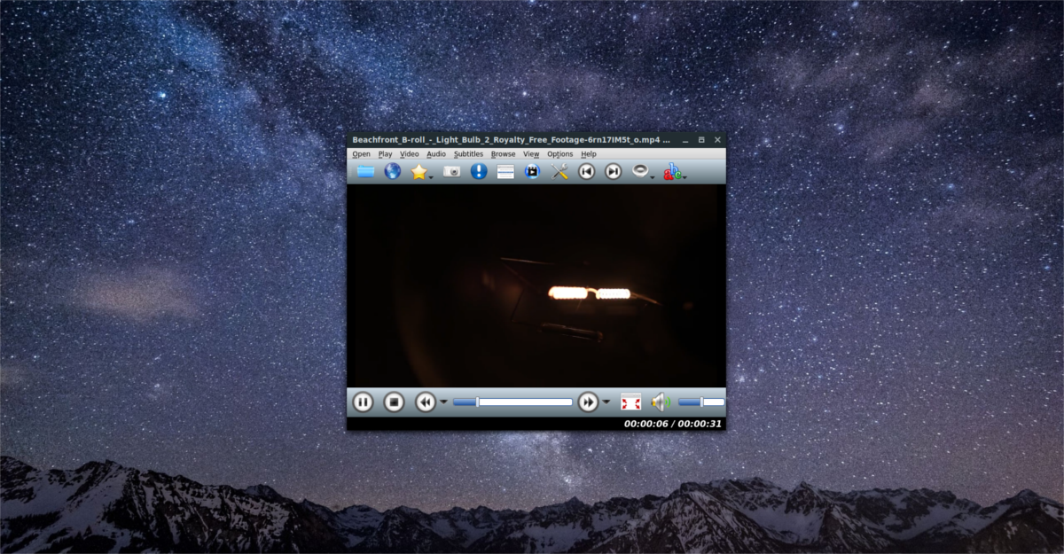
Task: Open preferences with the wrench and screwdriver icon
Action: pyautogui.click(x=559, y=171)
